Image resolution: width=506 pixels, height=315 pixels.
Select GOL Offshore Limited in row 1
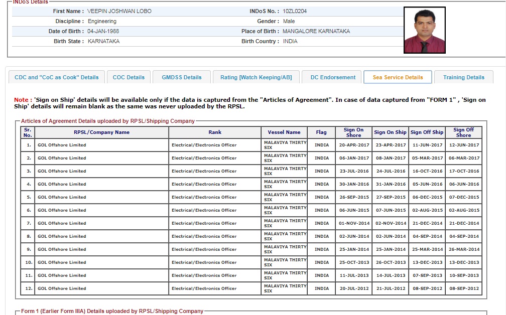click(62, 145)
